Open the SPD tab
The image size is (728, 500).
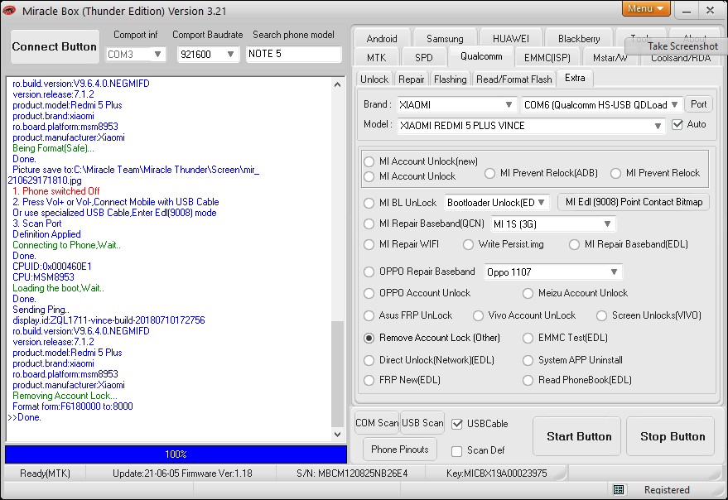click(x=423, y=58)
